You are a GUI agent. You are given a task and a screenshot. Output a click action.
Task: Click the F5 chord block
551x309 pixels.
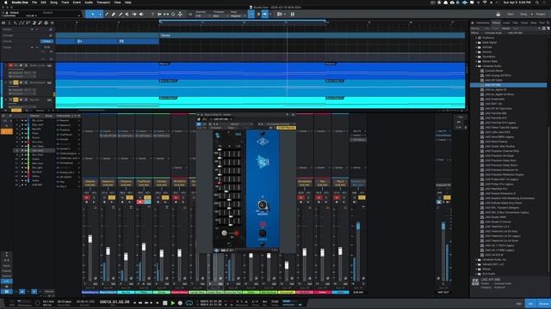coord(138,41)
